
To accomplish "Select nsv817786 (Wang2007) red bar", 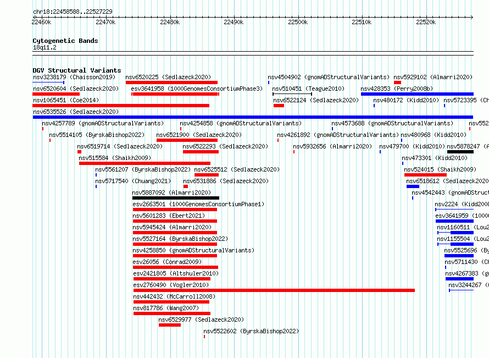I will point(172,313).
